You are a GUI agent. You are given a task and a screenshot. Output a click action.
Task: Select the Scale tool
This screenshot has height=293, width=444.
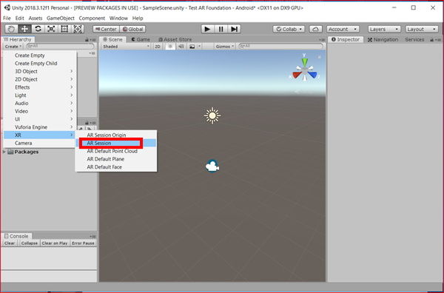point(51,29)
